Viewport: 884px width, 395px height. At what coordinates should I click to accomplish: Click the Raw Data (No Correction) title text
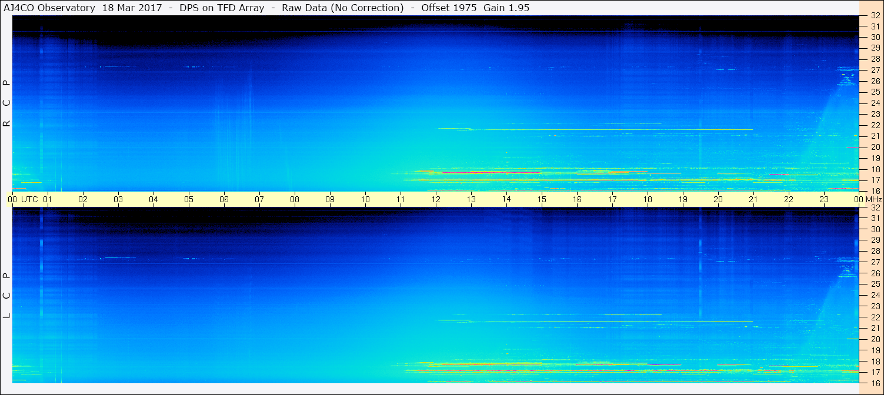[342, 8]
